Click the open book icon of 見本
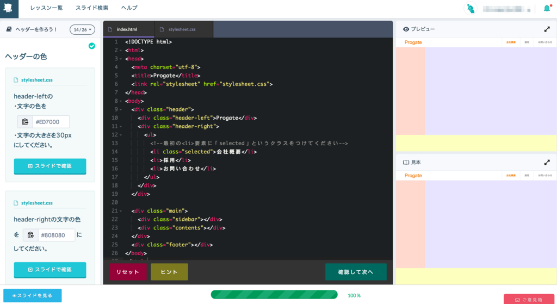This screenshot has height=304, width=557. 406,162
